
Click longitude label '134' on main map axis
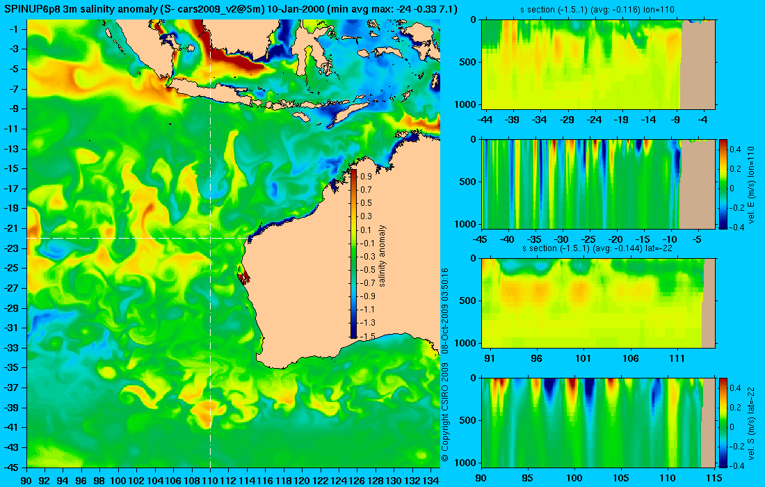[x=430, y=481]
